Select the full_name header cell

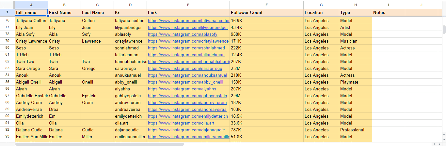tap(31, 12)
